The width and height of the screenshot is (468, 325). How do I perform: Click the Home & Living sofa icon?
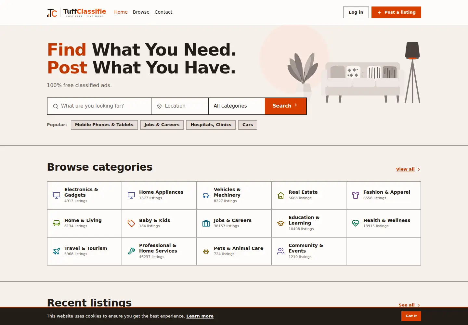point(57,223)
